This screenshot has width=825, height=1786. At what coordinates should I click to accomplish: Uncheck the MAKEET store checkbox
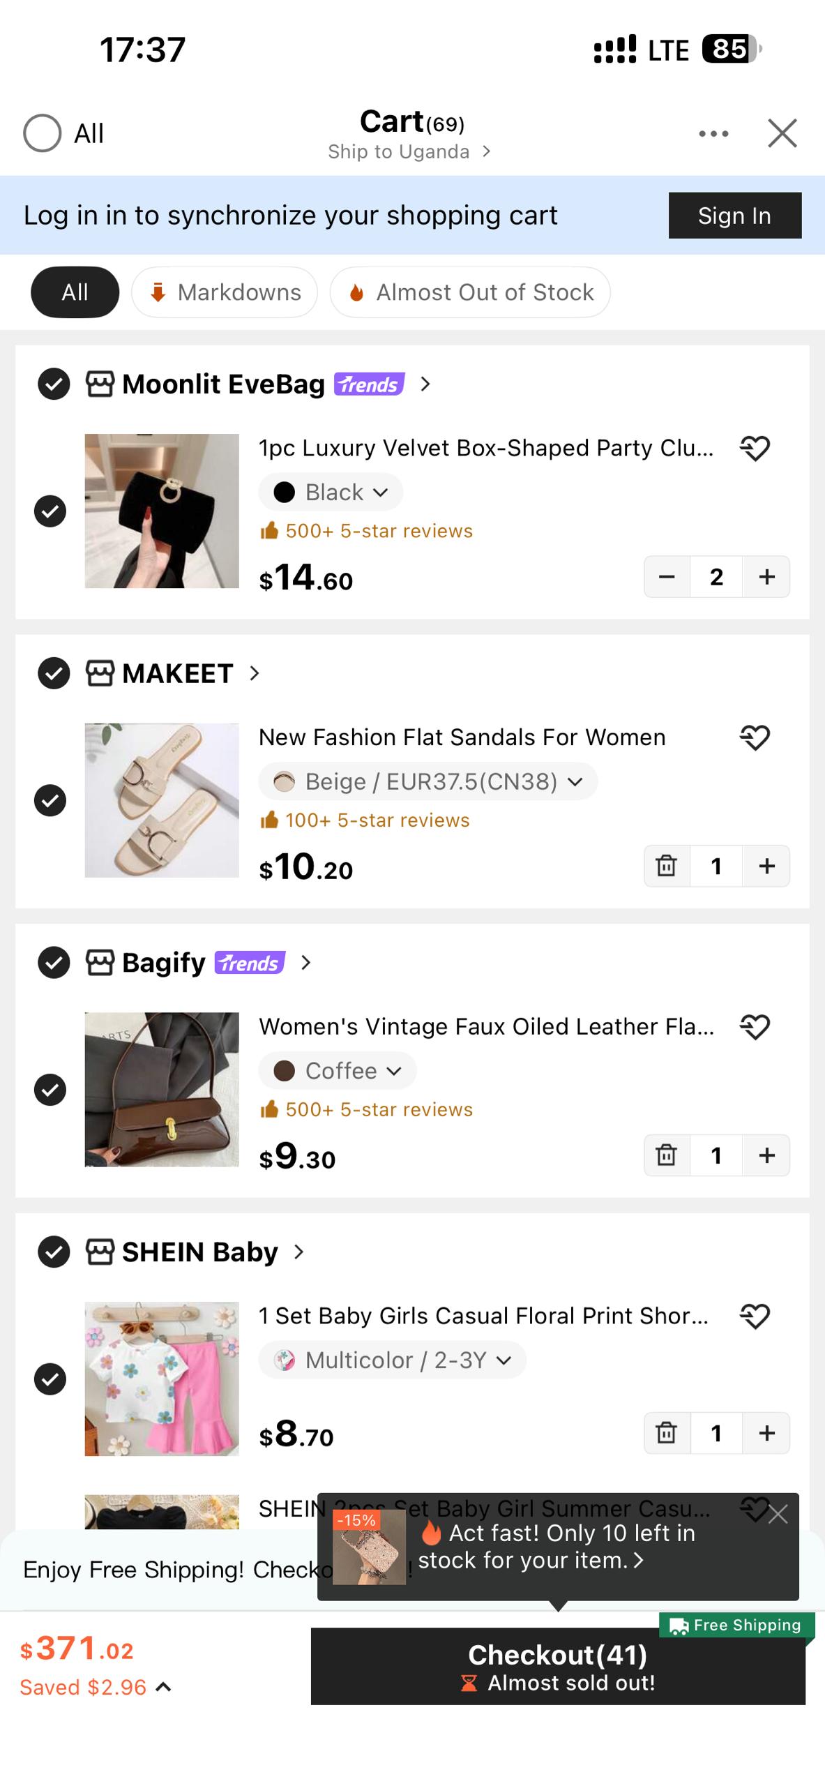tap(54, 673)
